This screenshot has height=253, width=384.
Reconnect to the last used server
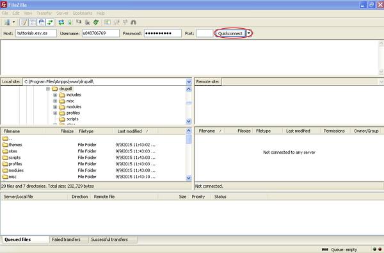click(x=96, y=22)
